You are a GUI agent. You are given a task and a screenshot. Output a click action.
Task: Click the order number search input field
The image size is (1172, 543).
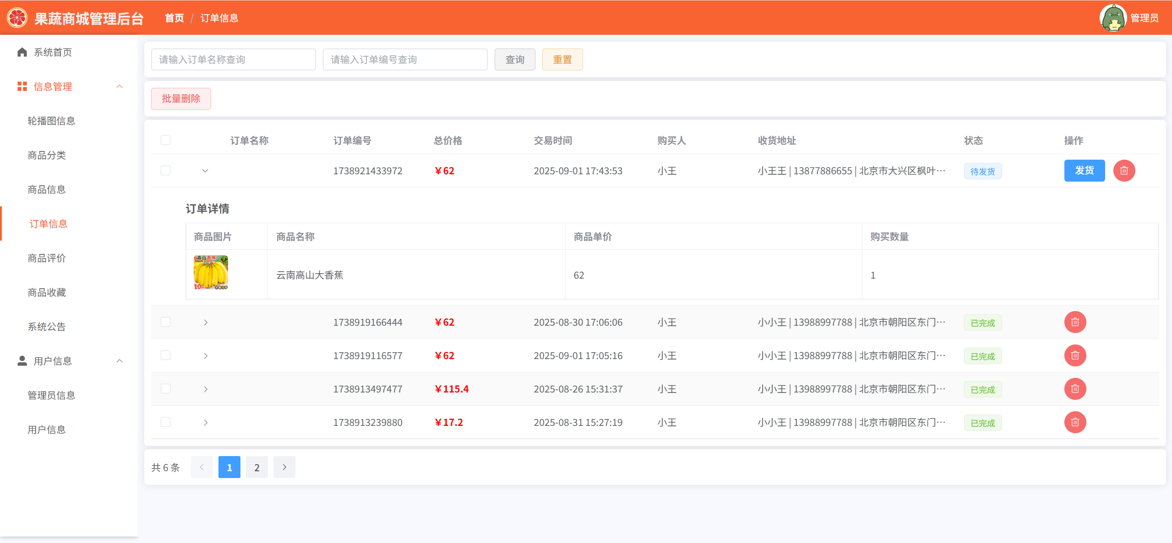(405, 59)
